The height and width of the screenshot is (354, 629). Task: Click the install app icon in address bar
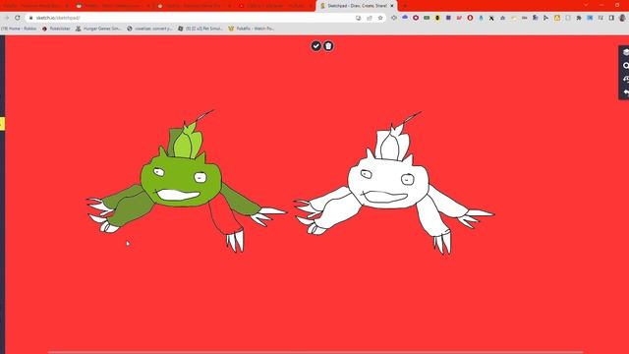tap(358, 18)
